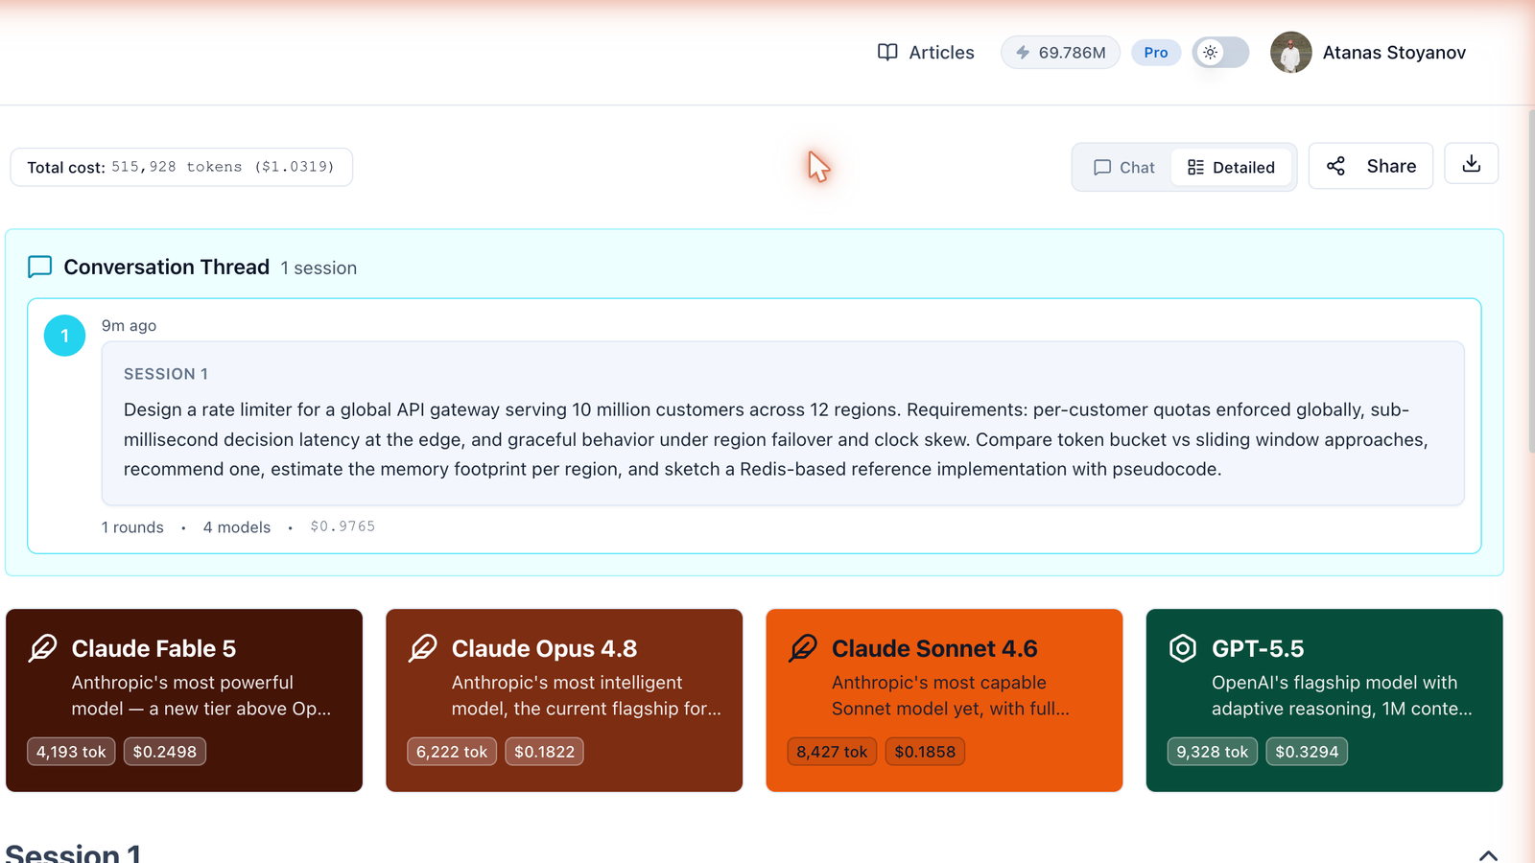Switch to the Detailed view tab

[1231, 167]
